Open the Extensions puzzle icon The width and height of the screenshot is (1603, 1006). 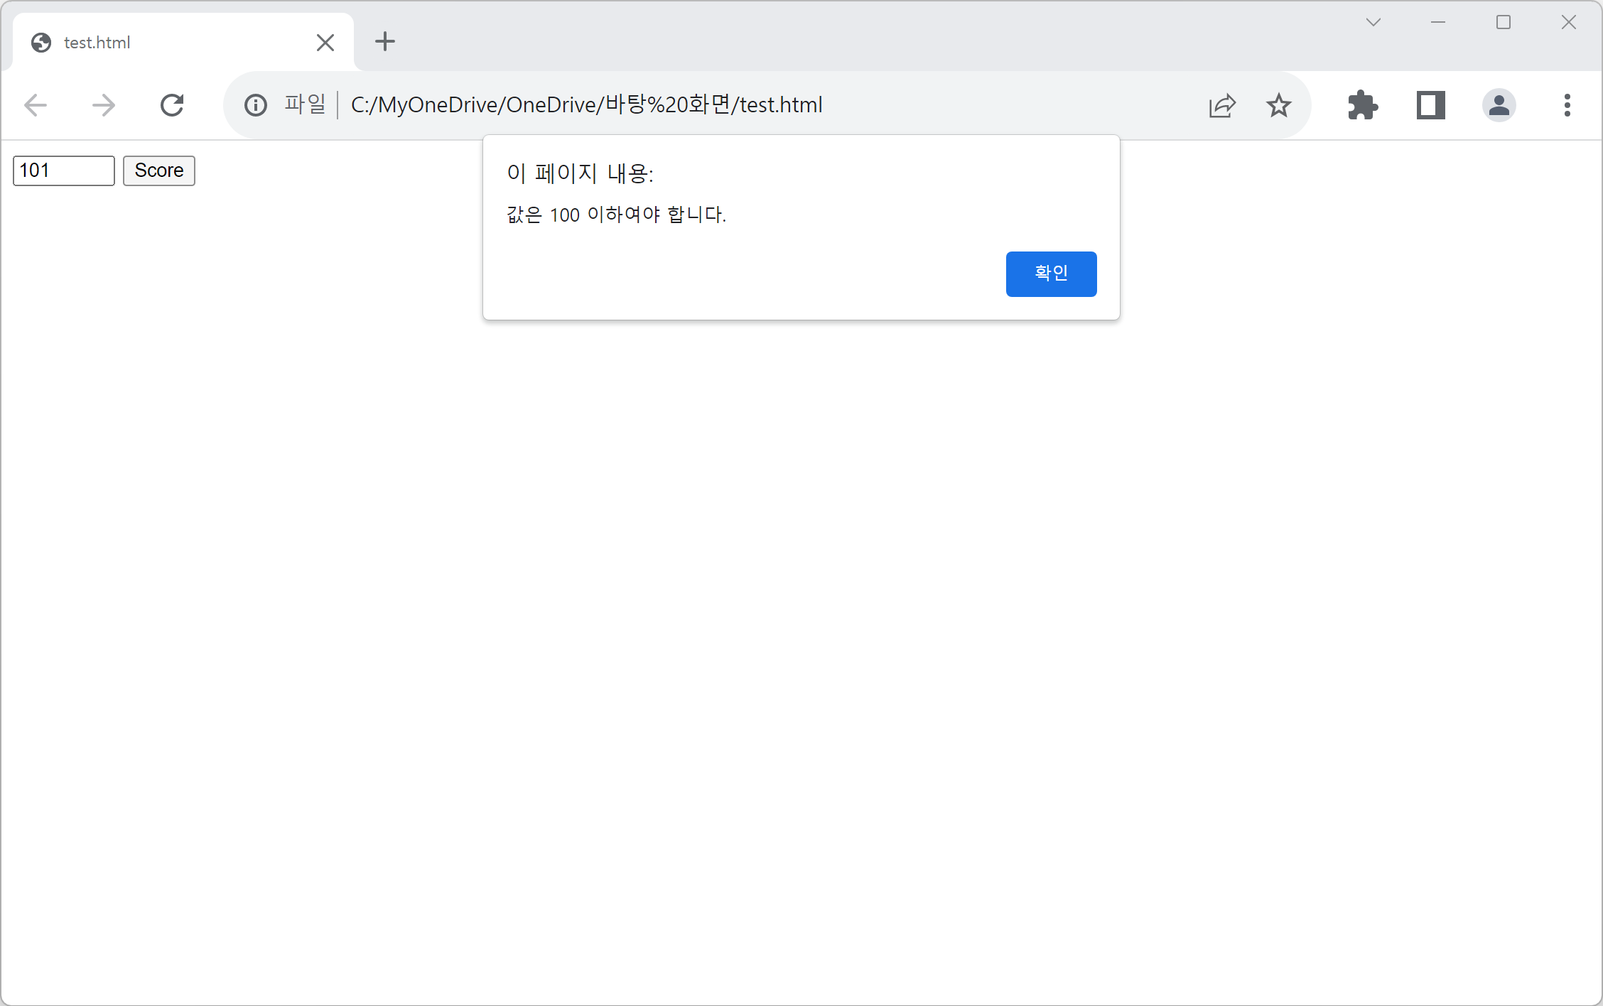1363,105
